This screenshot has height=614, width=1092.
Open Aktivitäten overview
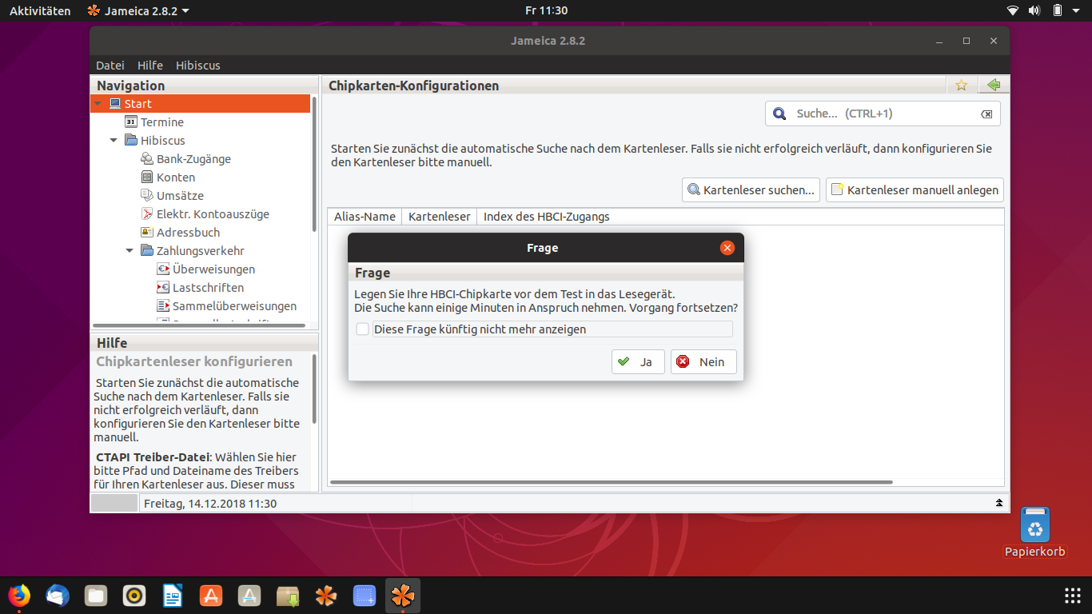40,10
